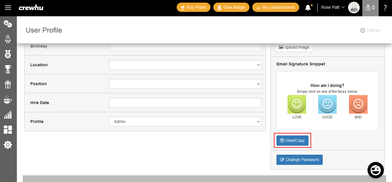Open the settings gear in sidebar
The width and height of the screenshot is (392, 182).
click(8, 145)
